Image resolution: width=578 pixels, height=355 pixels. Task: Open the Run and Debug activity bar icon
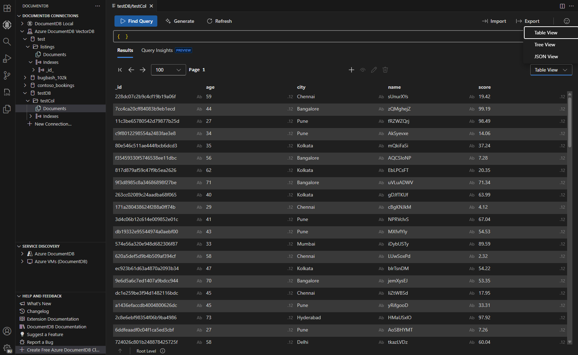[7, 59]
